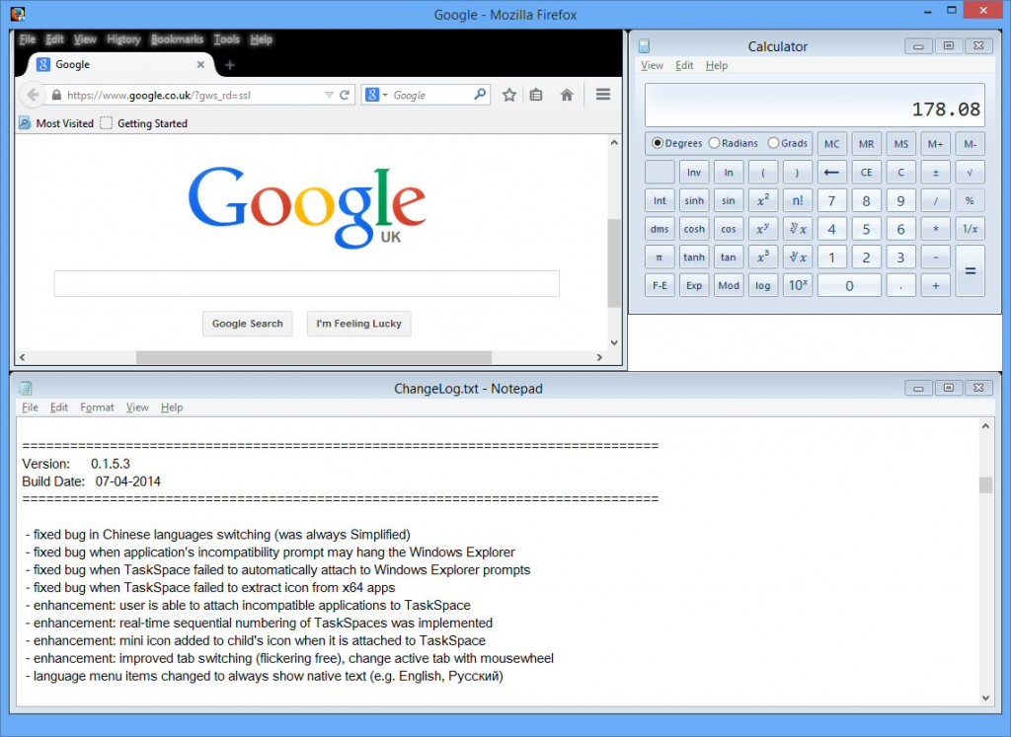The height and width of the screenshot is (737, 1011).
Task: Click the Most Visited bookmarks icon
Action: (25, 123)
